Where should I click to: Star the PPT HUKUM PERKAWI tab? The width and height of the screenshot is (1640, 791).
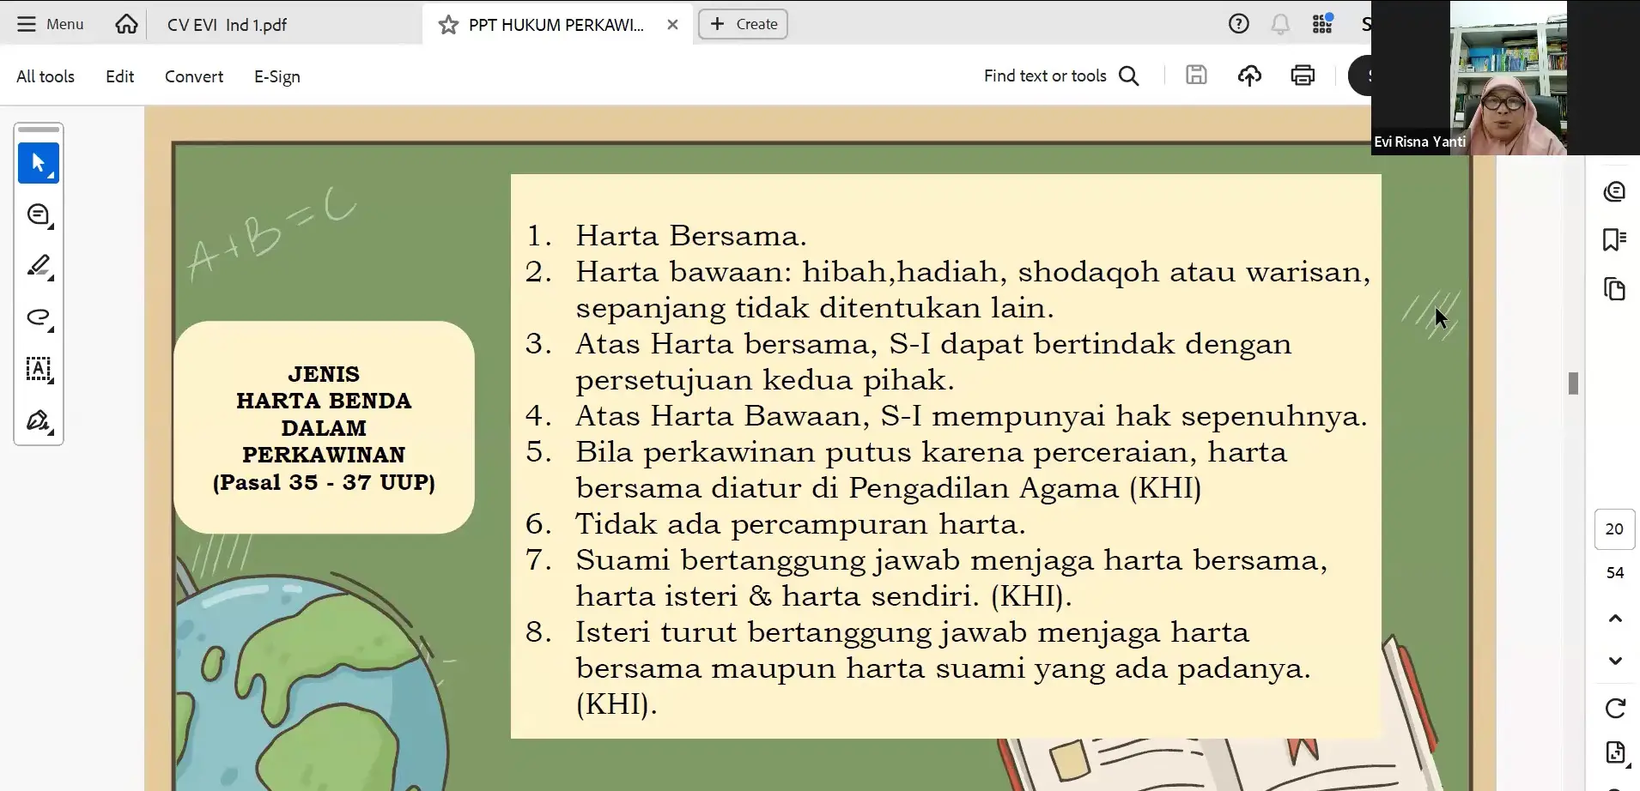(x=448, y=25)
